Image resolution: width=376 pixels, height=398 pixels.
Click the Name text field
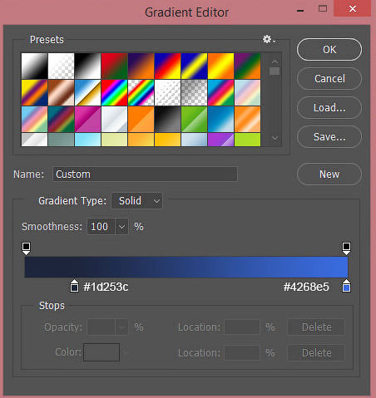coord(145,174)
